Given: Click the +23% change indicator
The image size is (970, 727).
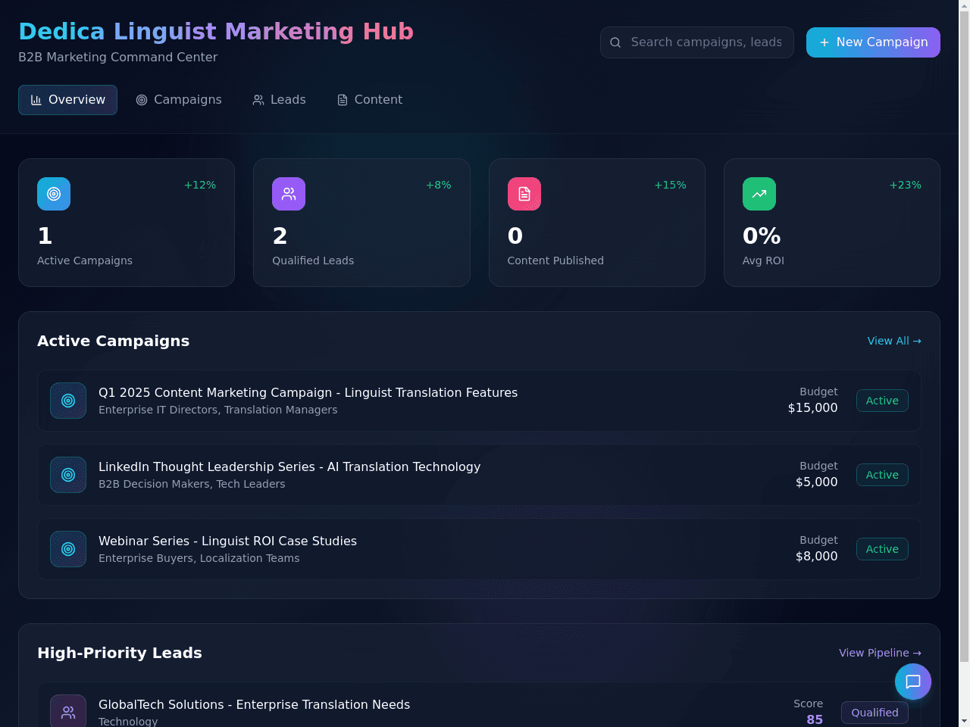Looking at the screenshot, I should pyautogui.click(x=905, y=185).
